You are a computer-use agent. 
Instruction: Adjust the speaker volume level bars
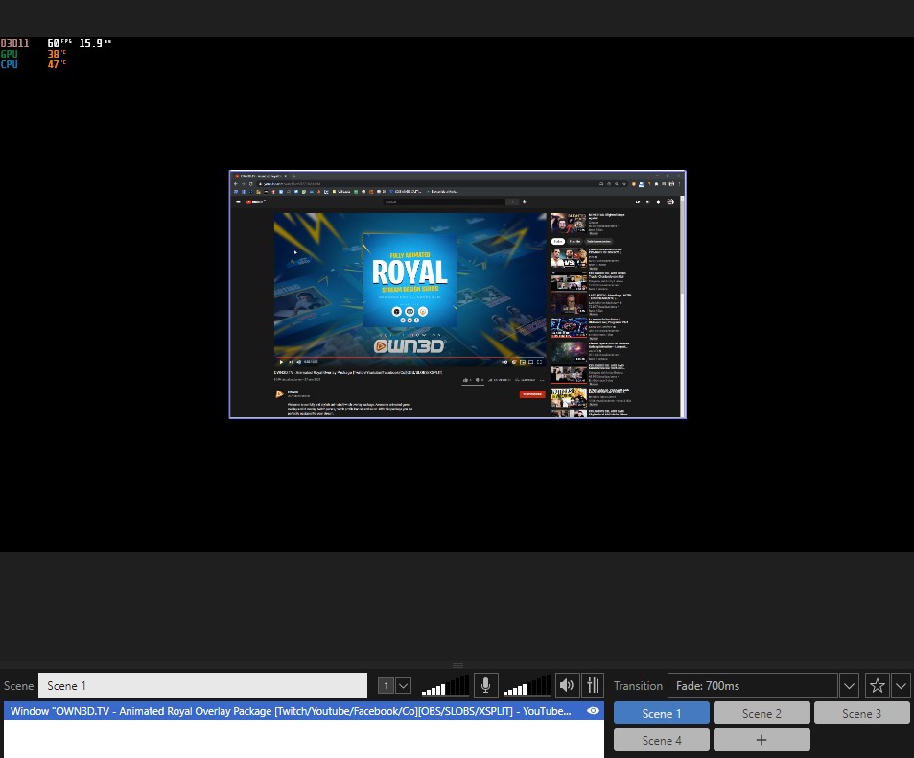click(x=527, y=685)
